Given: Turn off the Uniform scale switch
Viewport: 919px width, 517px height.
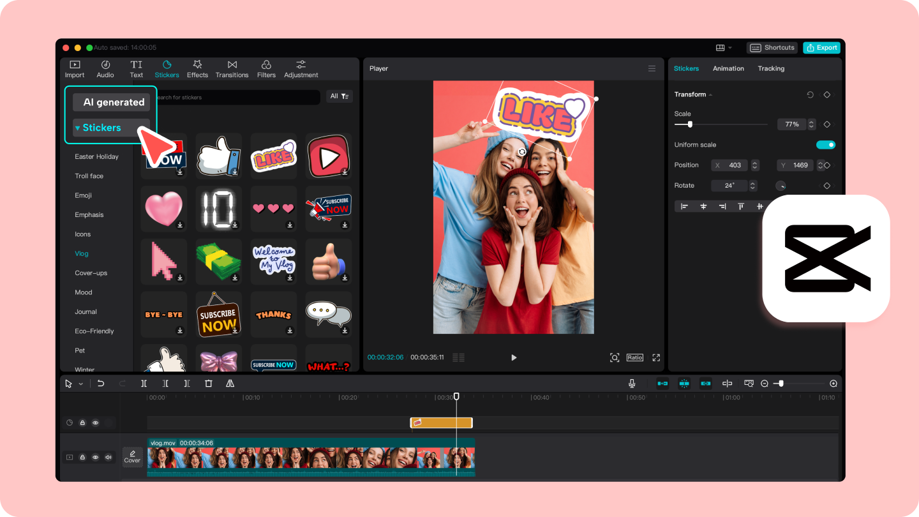Looking at the screenshot, I should [825, 145].
